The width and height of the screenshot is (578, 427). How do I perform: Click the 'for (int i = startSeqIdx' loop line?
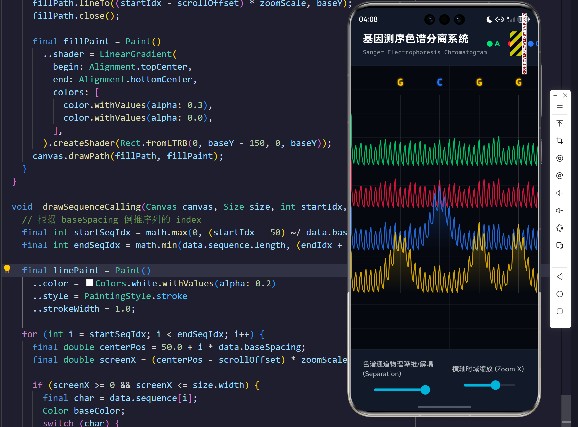143,334
